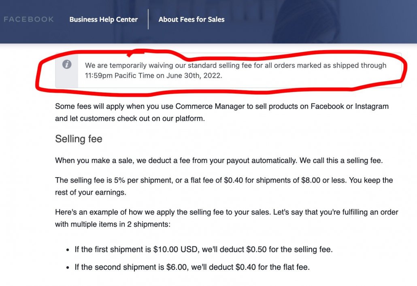
Task: Open the Business Help Center link
Action: click(x=104, y=19)
